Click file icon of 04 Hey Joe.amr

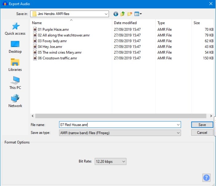pos(35,47)
